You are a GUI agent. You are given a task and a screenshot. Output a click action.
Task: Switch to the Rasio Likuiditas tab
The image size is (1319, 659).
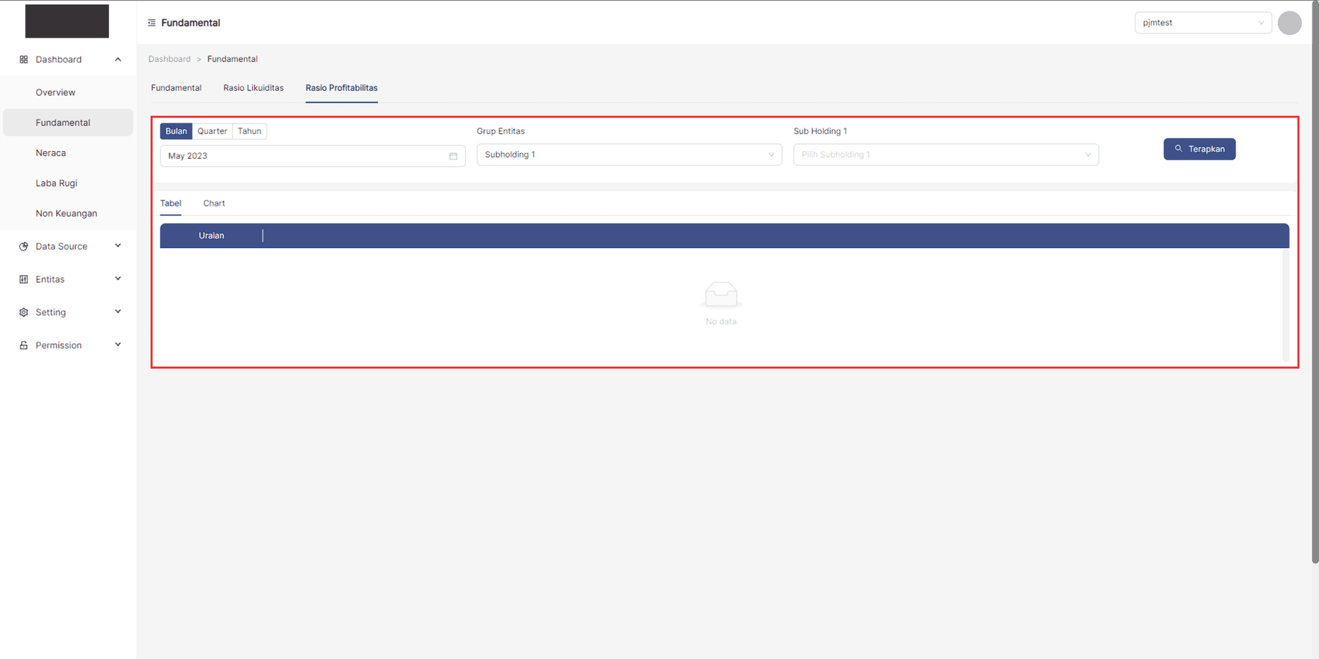(253, 88)
